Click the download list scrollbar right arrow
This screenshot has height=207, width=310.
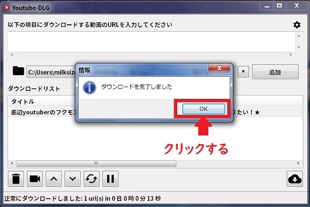(x=298, y=164)
